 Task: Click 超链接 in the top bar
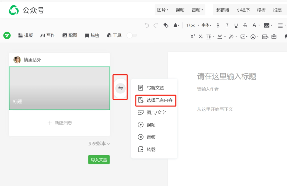click(223, 10)
